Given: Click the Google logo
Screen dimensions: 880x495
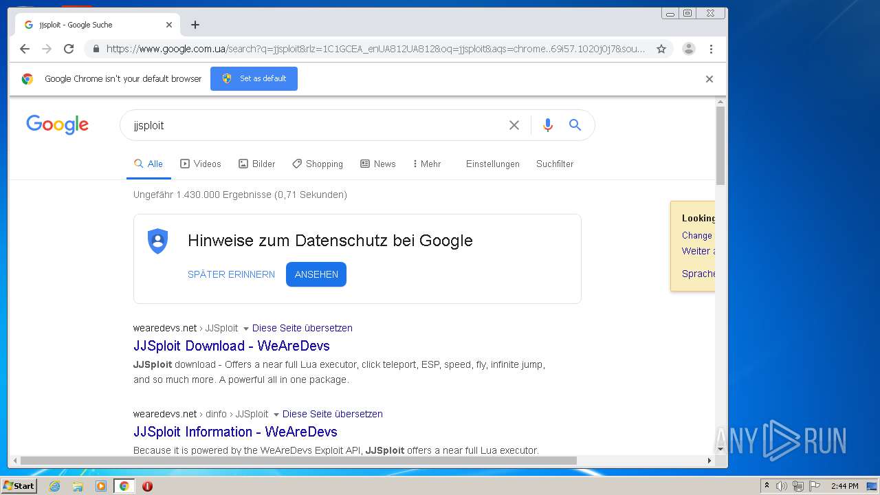Looking at the screenshot, I should coord(58,124).
